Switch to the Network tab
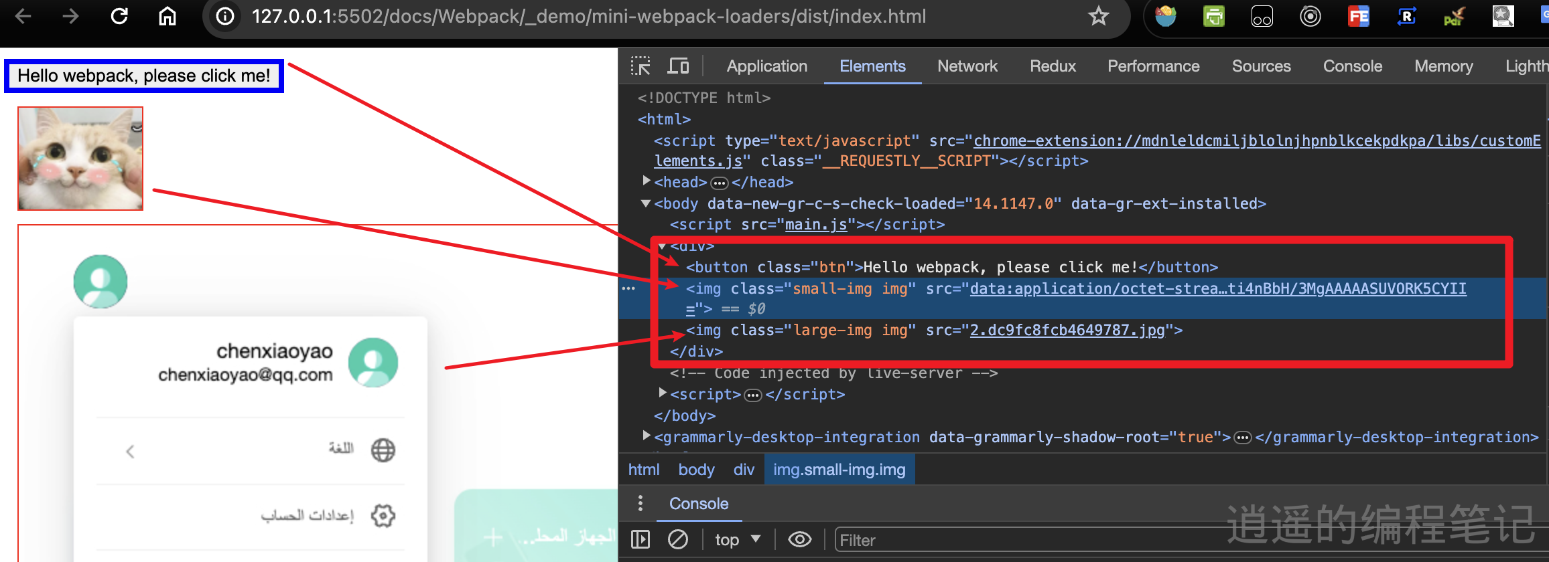This screenshot has height=562, width=1549. (967, 66)
